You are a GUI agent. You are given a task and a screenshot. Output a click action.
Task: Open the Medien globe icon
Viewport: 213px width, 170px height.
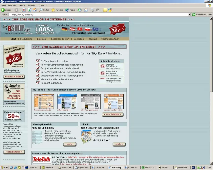tap(70, 10)
